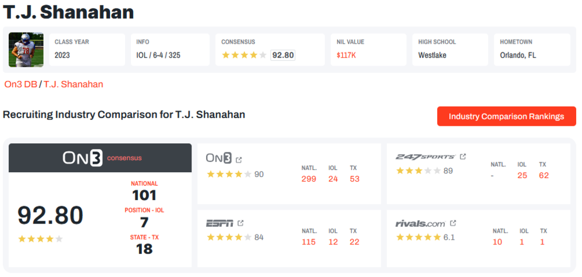Image resolution: width=582 pixels, height=277 pixels.
Task: Click the 247Sports logo
Action: [x=425, y=157]
